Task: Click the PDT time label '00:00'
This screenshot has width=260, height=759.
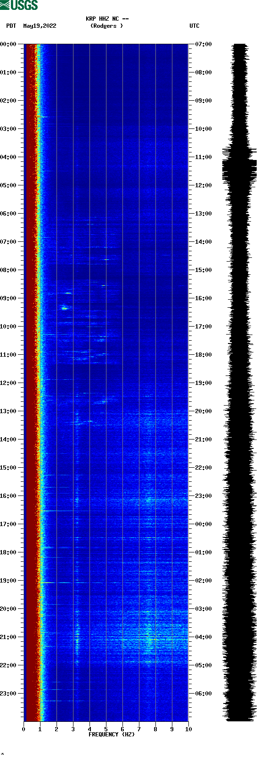Action: tap(8, 44)
